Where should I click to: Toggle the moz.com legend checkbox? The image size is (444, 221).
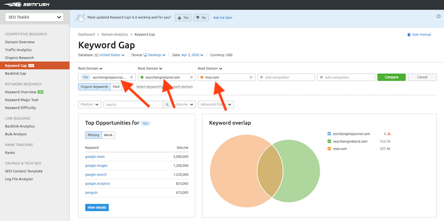point(329,149)
